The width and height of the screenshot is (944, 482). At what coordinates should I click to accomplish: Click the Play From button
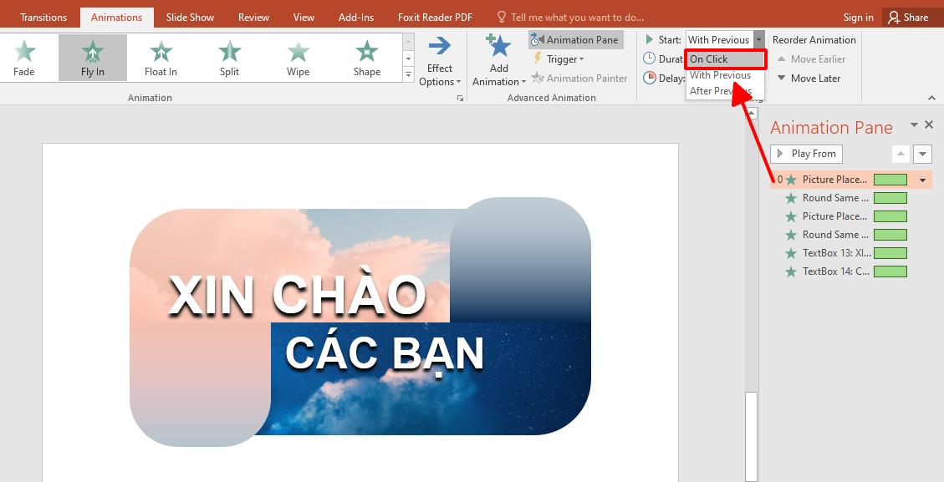(805, 154)
